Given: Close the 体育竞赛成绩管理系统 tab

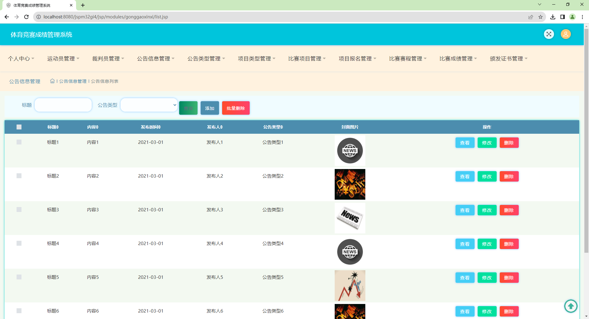Looking at the screenshot, I should [71, 5].
